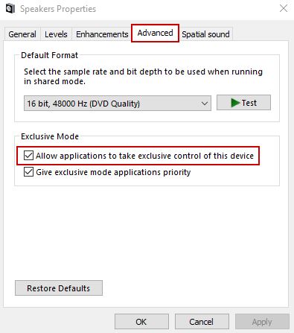
Task: Click the 'Select the sample rate and bit depth' description
Action: tap(143, 77)
